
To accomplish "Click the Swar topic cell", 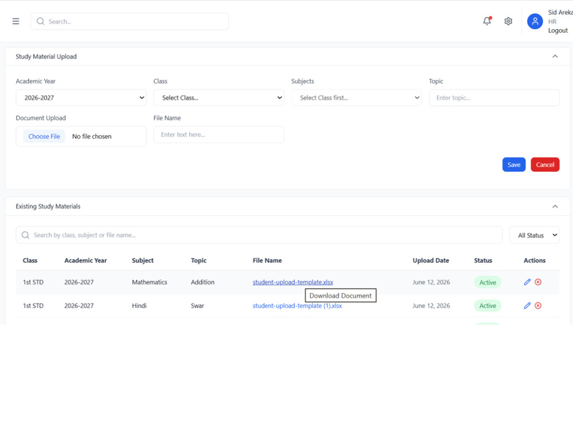I will (x=197, y=305).
